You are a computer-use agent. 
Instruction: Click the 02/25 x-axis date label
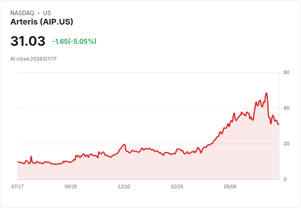click(x=177, y=186)
